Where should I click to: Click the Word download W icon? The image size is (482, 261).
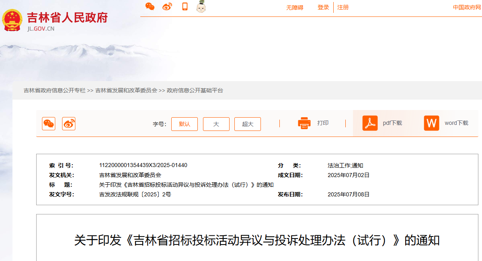coord(432,123)
